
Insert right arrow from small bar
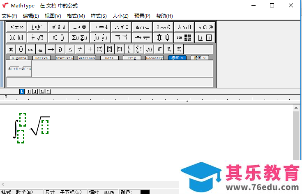(x=51, y=49)
